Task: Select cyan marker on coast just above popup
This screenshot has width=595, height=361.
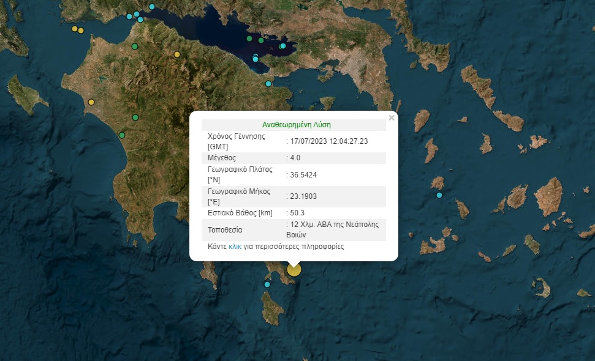Action: [268, 84]
